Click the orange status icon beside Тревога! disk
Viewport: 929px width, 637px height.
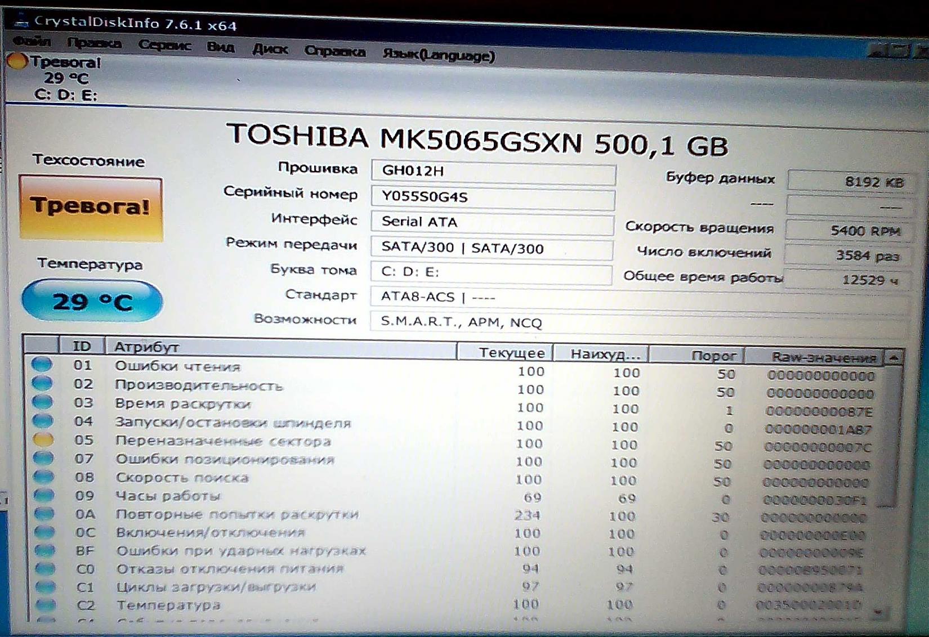pyautogui.click(x=17, y=61)
